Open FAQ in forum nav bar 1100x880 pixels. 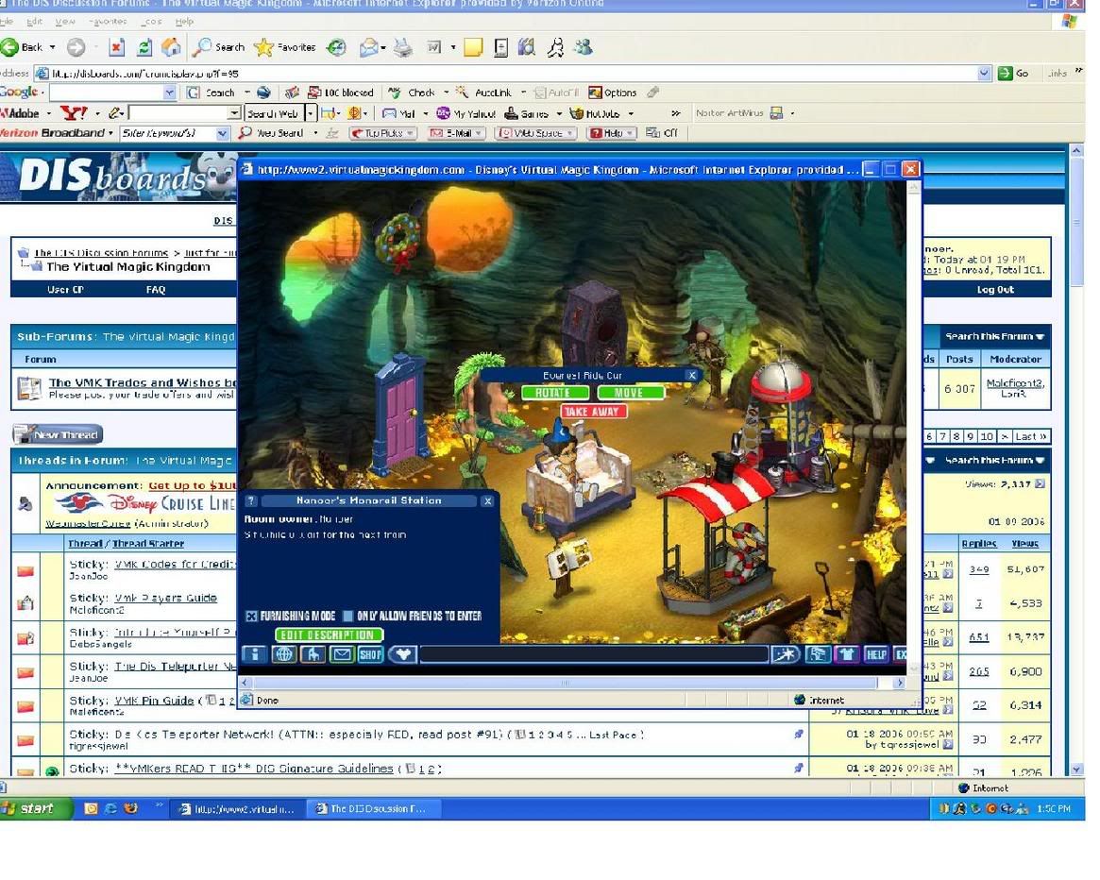point(155,290)
